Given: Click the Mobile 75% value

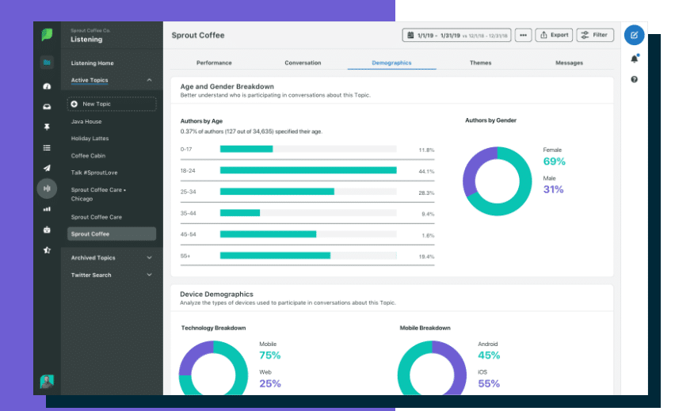Looking at the screenshot, I should coord(270,356).
